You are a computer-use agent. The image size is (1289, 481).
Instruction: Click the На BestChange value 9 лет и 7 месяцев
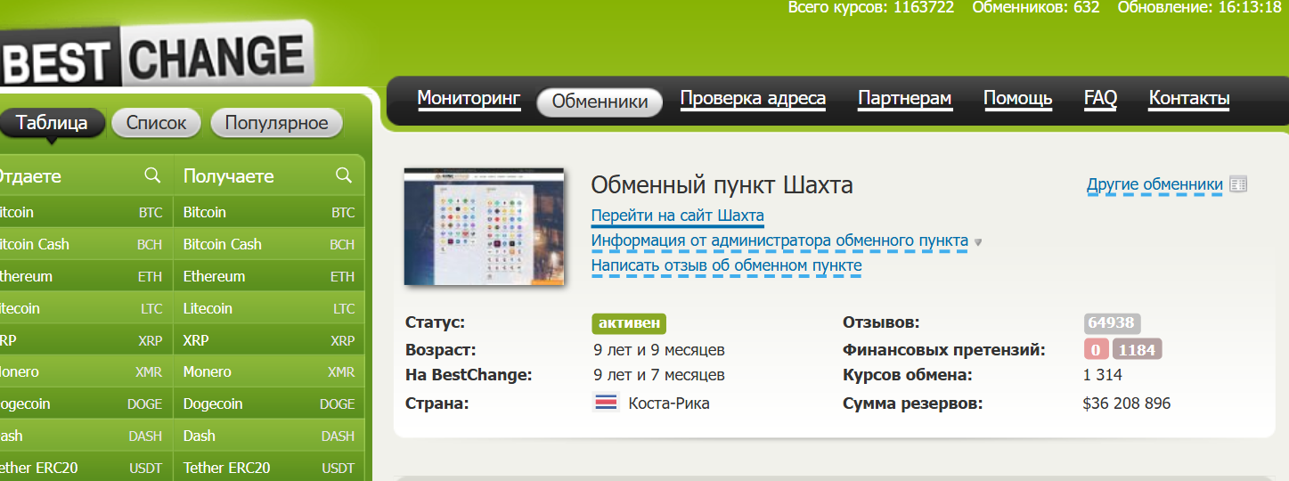click(x=659, y=375)
